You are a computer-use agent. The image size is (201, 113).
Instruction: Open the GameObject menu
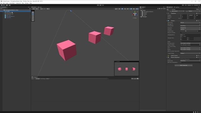point(12,3)
